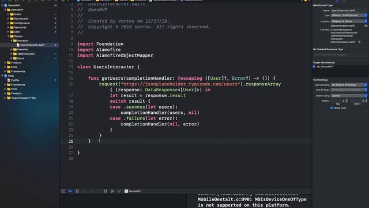
Task: Click 'completionHandler(users, nil)' call
Action: (x=160, y=113)
